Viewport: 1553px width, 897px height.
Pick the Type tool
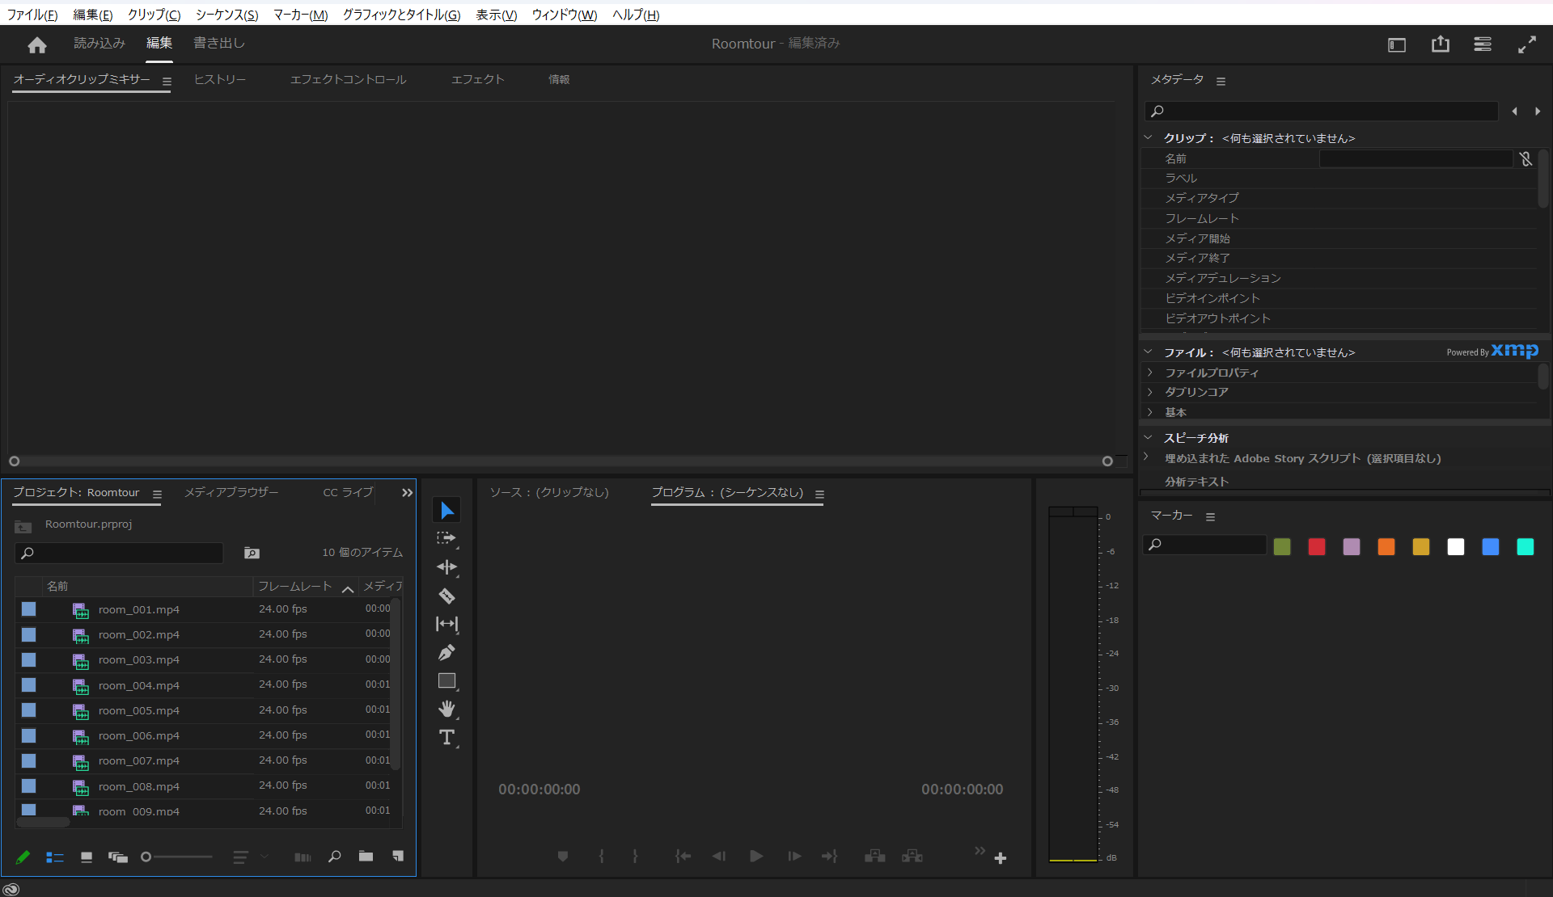point(446,737)
